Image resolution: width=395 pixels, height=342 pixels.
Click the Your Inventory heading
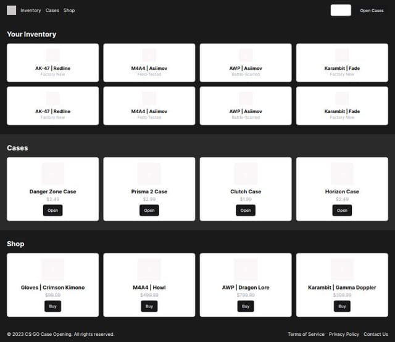[31, 35]
